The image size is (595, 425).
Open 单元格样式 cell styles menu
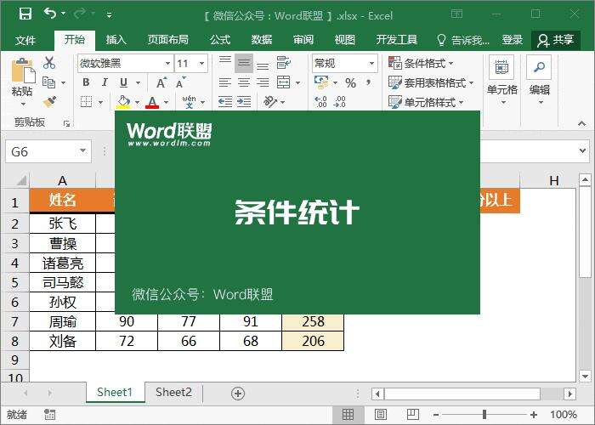click(426, 102)
